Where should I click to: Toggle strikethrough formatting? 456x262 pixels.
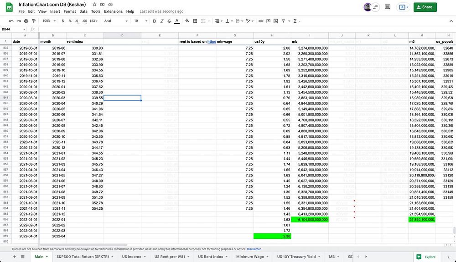point(169,21)
